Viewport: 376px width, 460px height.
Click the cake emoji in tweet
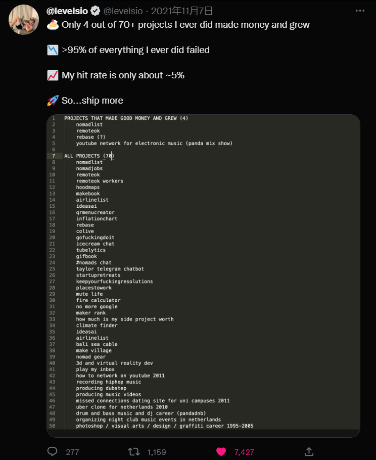[x=53, y=24]
